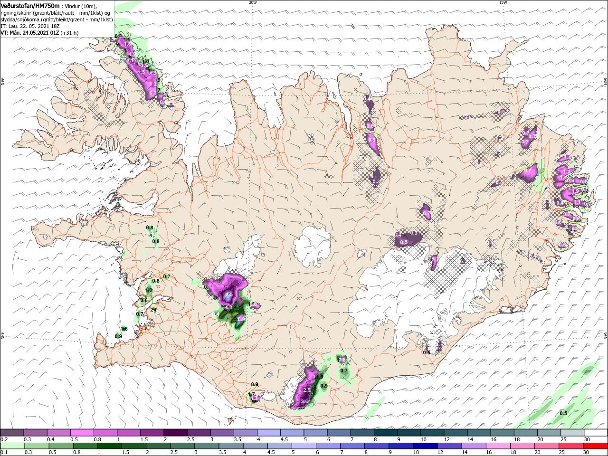Image resolution: width=608 pixels, height=456 pixels.
Task: Pick the light pink rain swatch between 16 and 18
Action: pyautogui.click(x=498, y=446)
